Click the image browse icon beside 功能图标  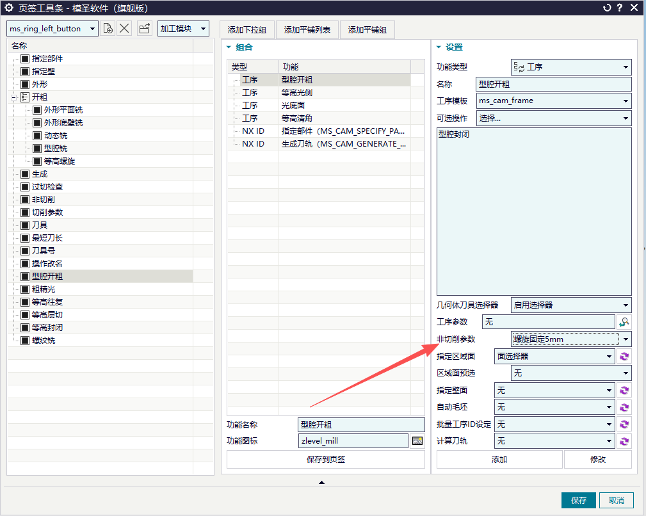click(x=417, y=441)
